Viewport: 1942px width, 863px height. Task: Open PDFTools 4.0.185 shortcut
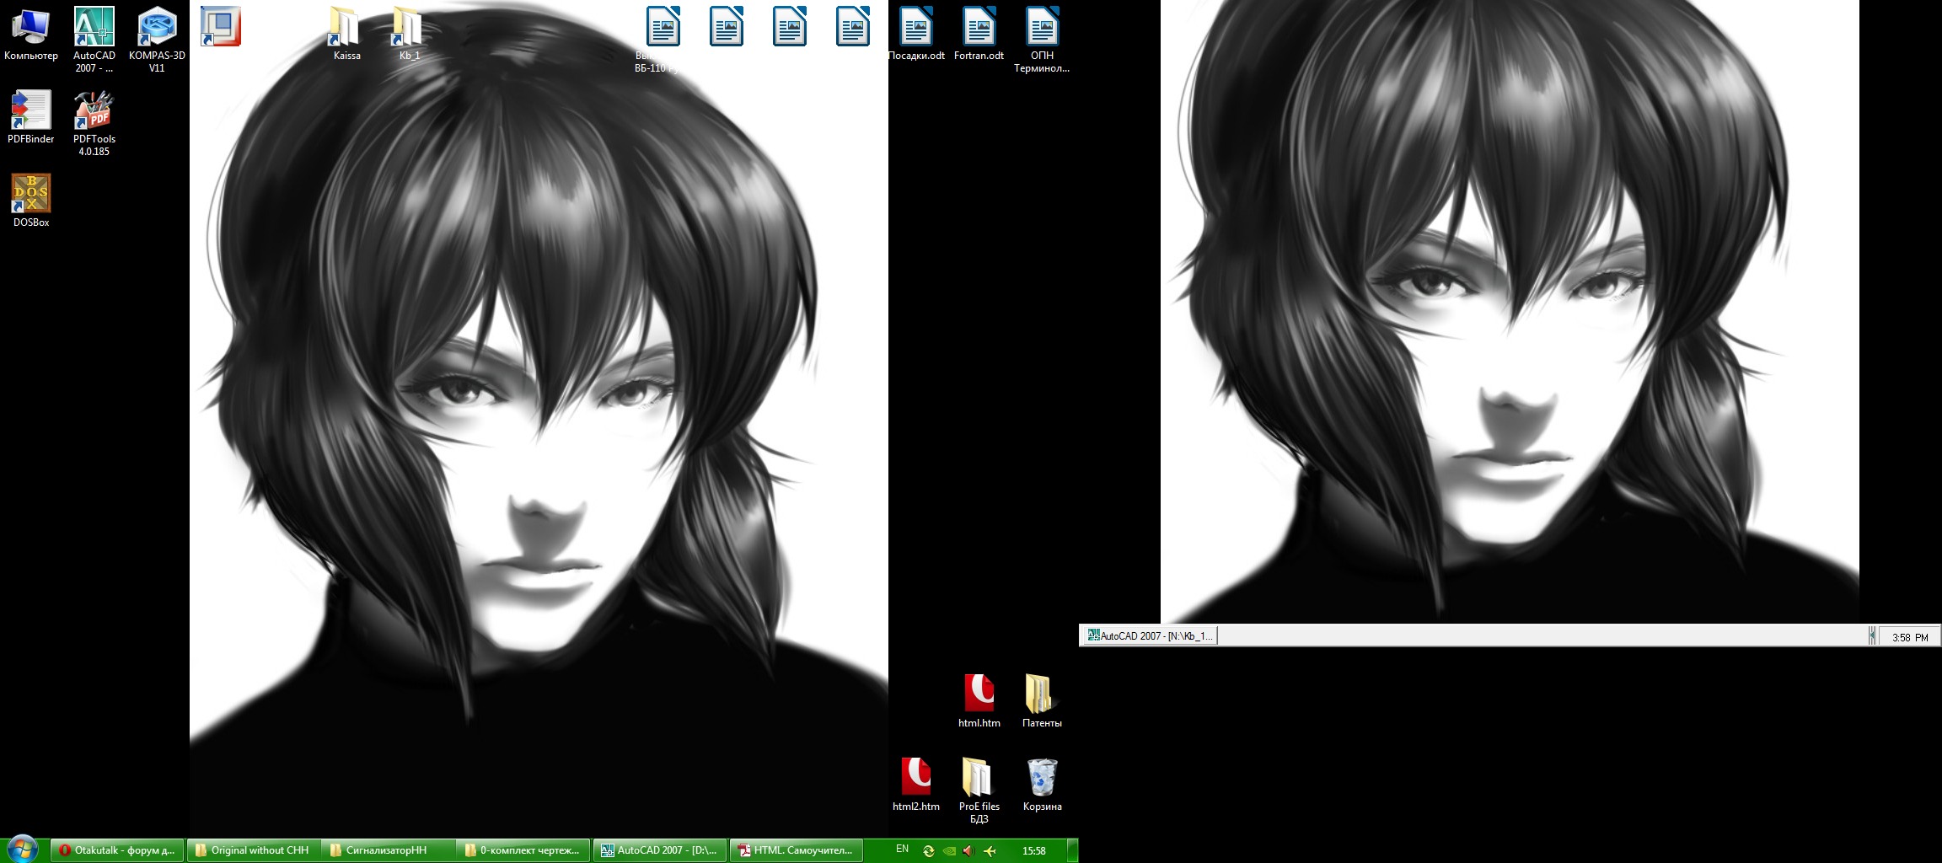point(94,111)
